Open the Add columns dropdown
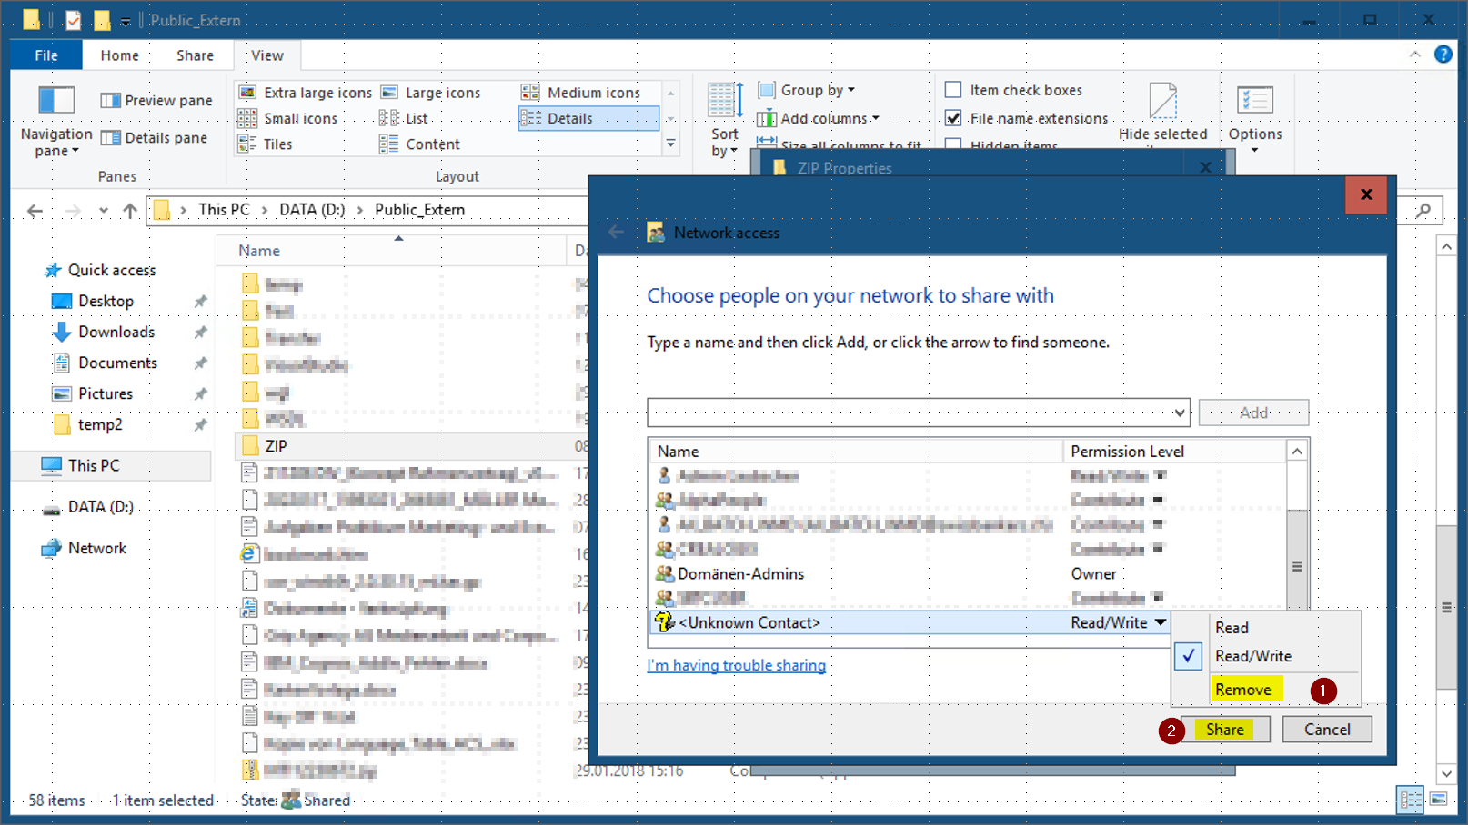Viewport: 1468px width, 825px height. click(x=819, y=118)
